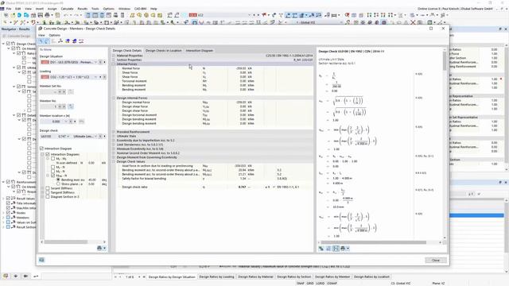The height and width of the screenshot is (286, 509).
Task: Click SNAP in the status bar
Action: pyautogui.click(x=301, y=283)
